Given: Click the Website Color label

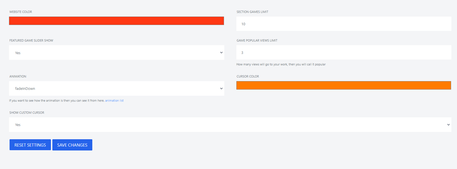Looking at the screenshot, I should point(21,12).
